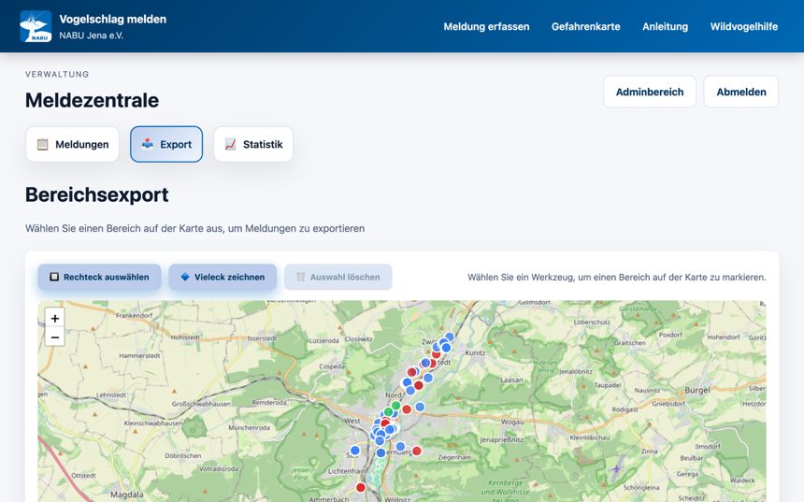Zoom out on the map

55,337
